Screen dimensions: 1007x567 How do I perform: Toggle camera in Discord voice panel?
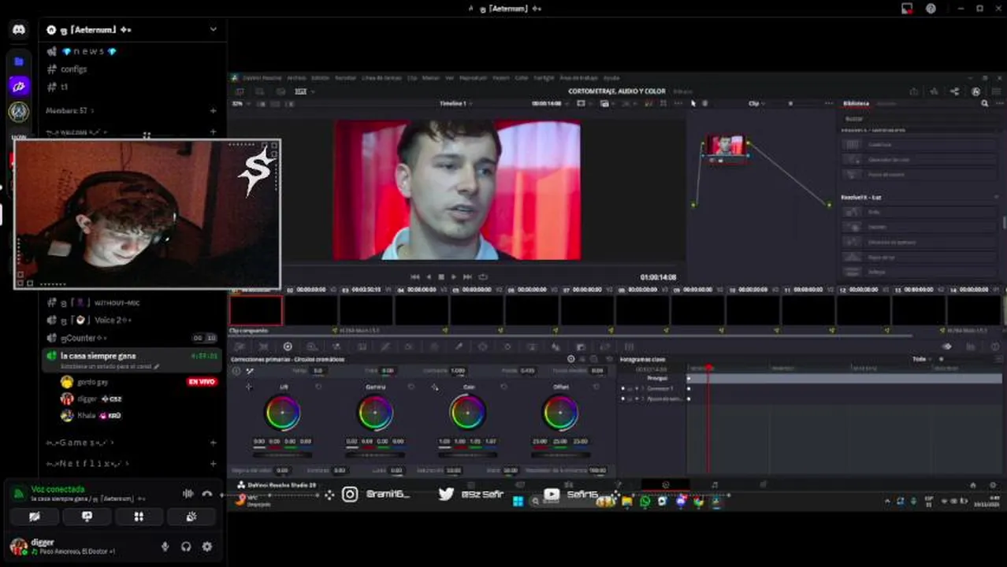[x=34, y=517]
